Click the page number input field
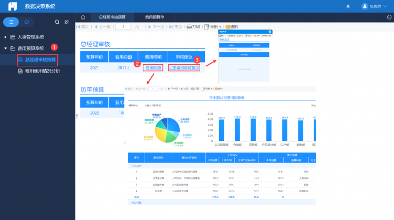This screenshot has height=220, width=394. click(x=123, y=27)
